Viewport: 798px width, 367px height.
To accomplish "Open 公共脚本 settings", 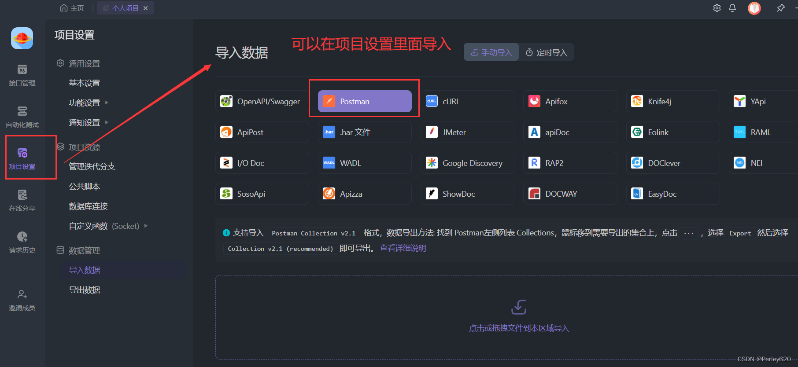I will (85, 186).
